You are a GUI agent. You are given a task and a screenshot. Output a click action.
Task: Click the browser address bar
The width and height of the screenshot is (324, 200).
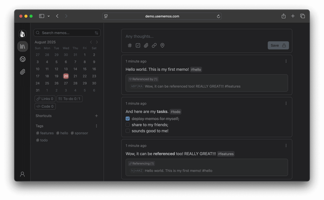tap(162, 16)
